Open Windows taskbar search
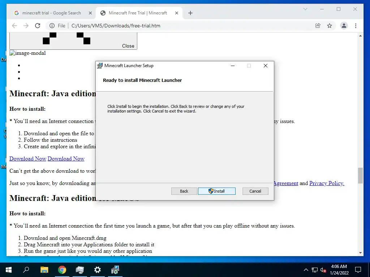370x277 pixels. [x=26, y=270]
